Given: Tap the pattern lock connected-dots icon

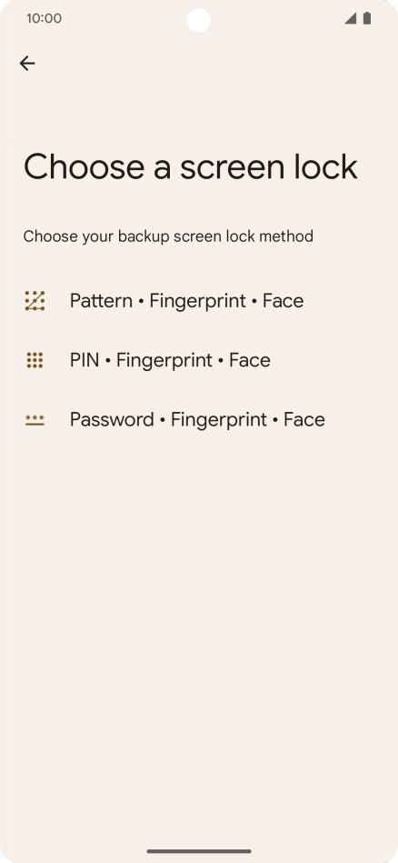Looking at the screenshot, I should [35, 301].
